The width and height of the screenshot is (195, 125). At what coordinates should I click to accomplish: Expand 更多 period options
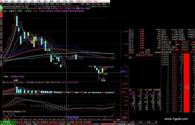tap(70, 4)
